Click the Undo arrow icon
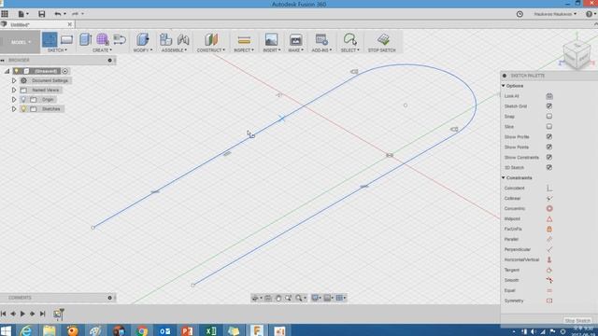Viewport: 598px width, 336px height. pyautogui.click(x=58, y=14)
